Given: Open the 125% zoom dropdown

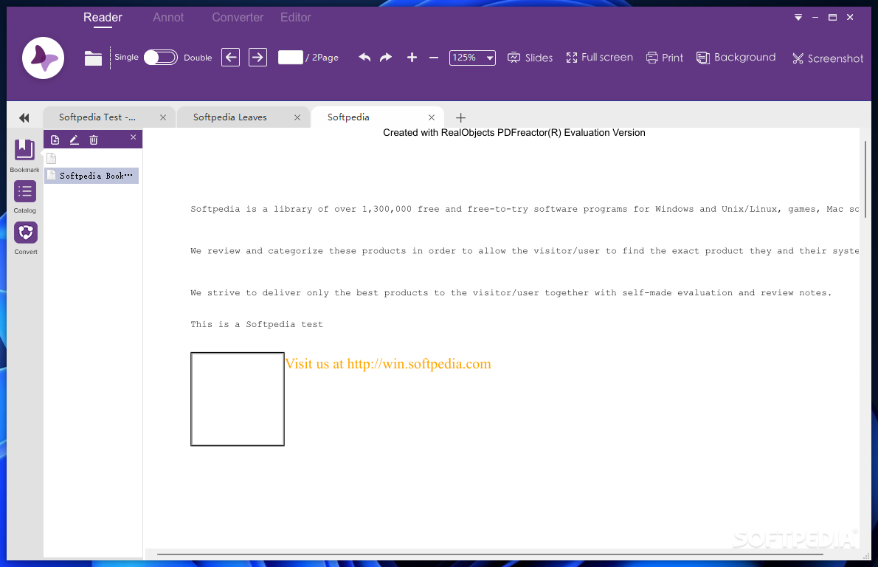Looking at the screenshot, I should (472, 57).
